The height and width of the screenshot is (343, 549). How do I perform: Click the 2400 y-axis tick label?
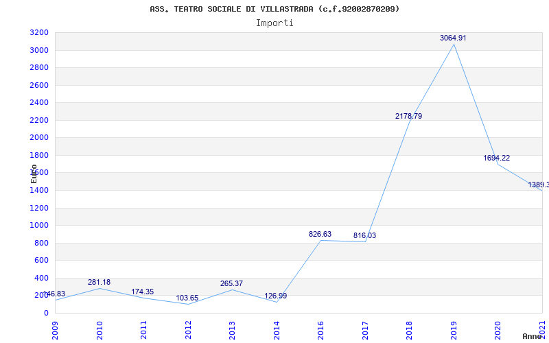[39, 102]
